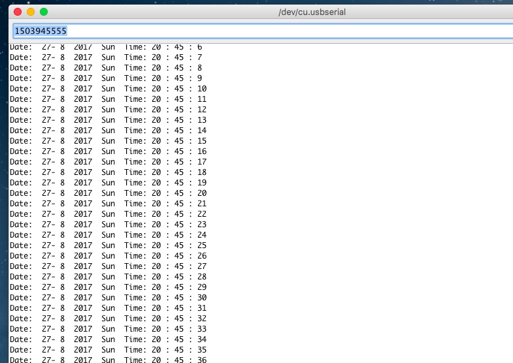Click the output line ending in 45 : 23
The image size is (513, 363).
point(108,225)
